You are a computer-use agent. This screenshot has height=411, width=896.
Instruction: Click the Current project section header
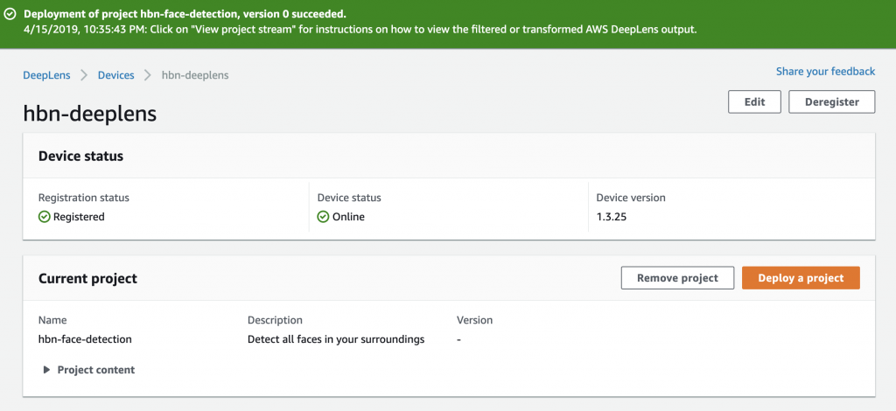pos(88,279)
